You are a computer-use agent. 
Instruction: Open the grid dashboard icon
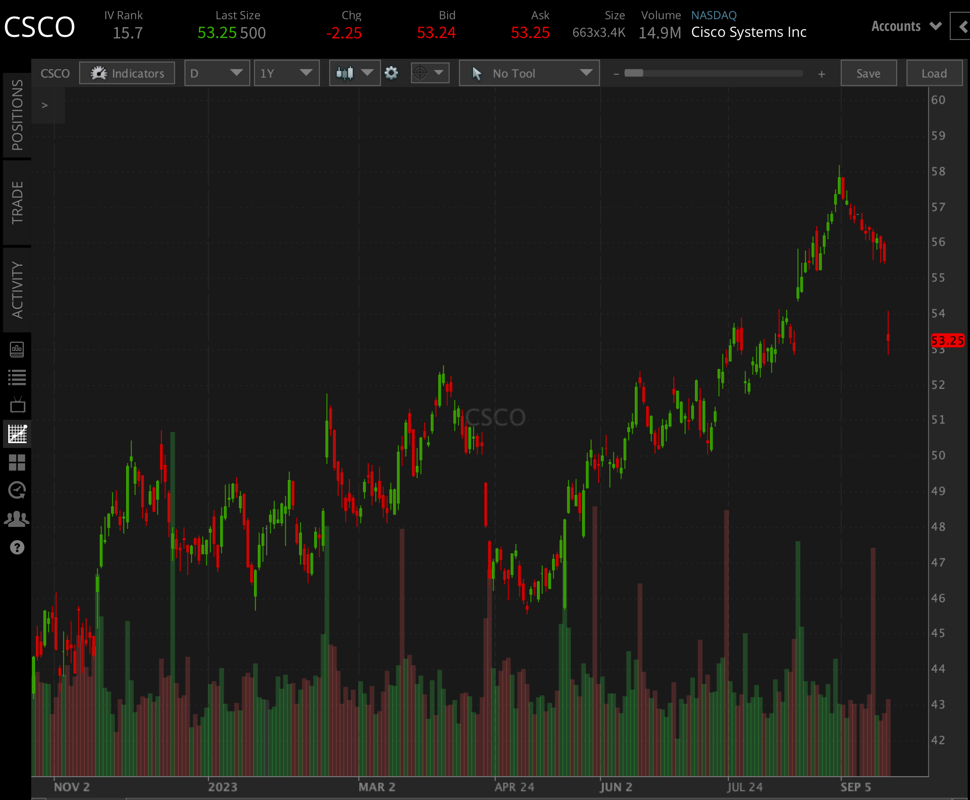pyautogui.click(x=17, y=463)
